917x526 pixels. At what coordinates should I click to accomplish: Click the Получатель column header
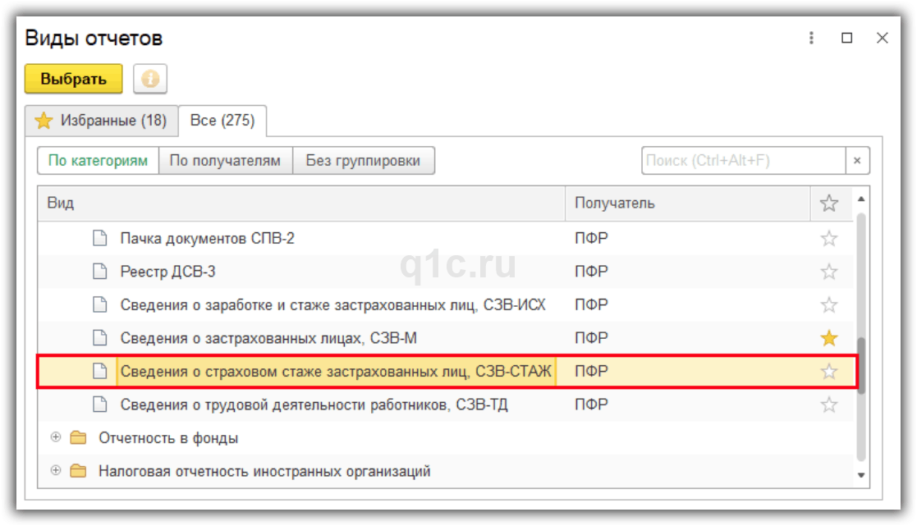click(687, 204)
